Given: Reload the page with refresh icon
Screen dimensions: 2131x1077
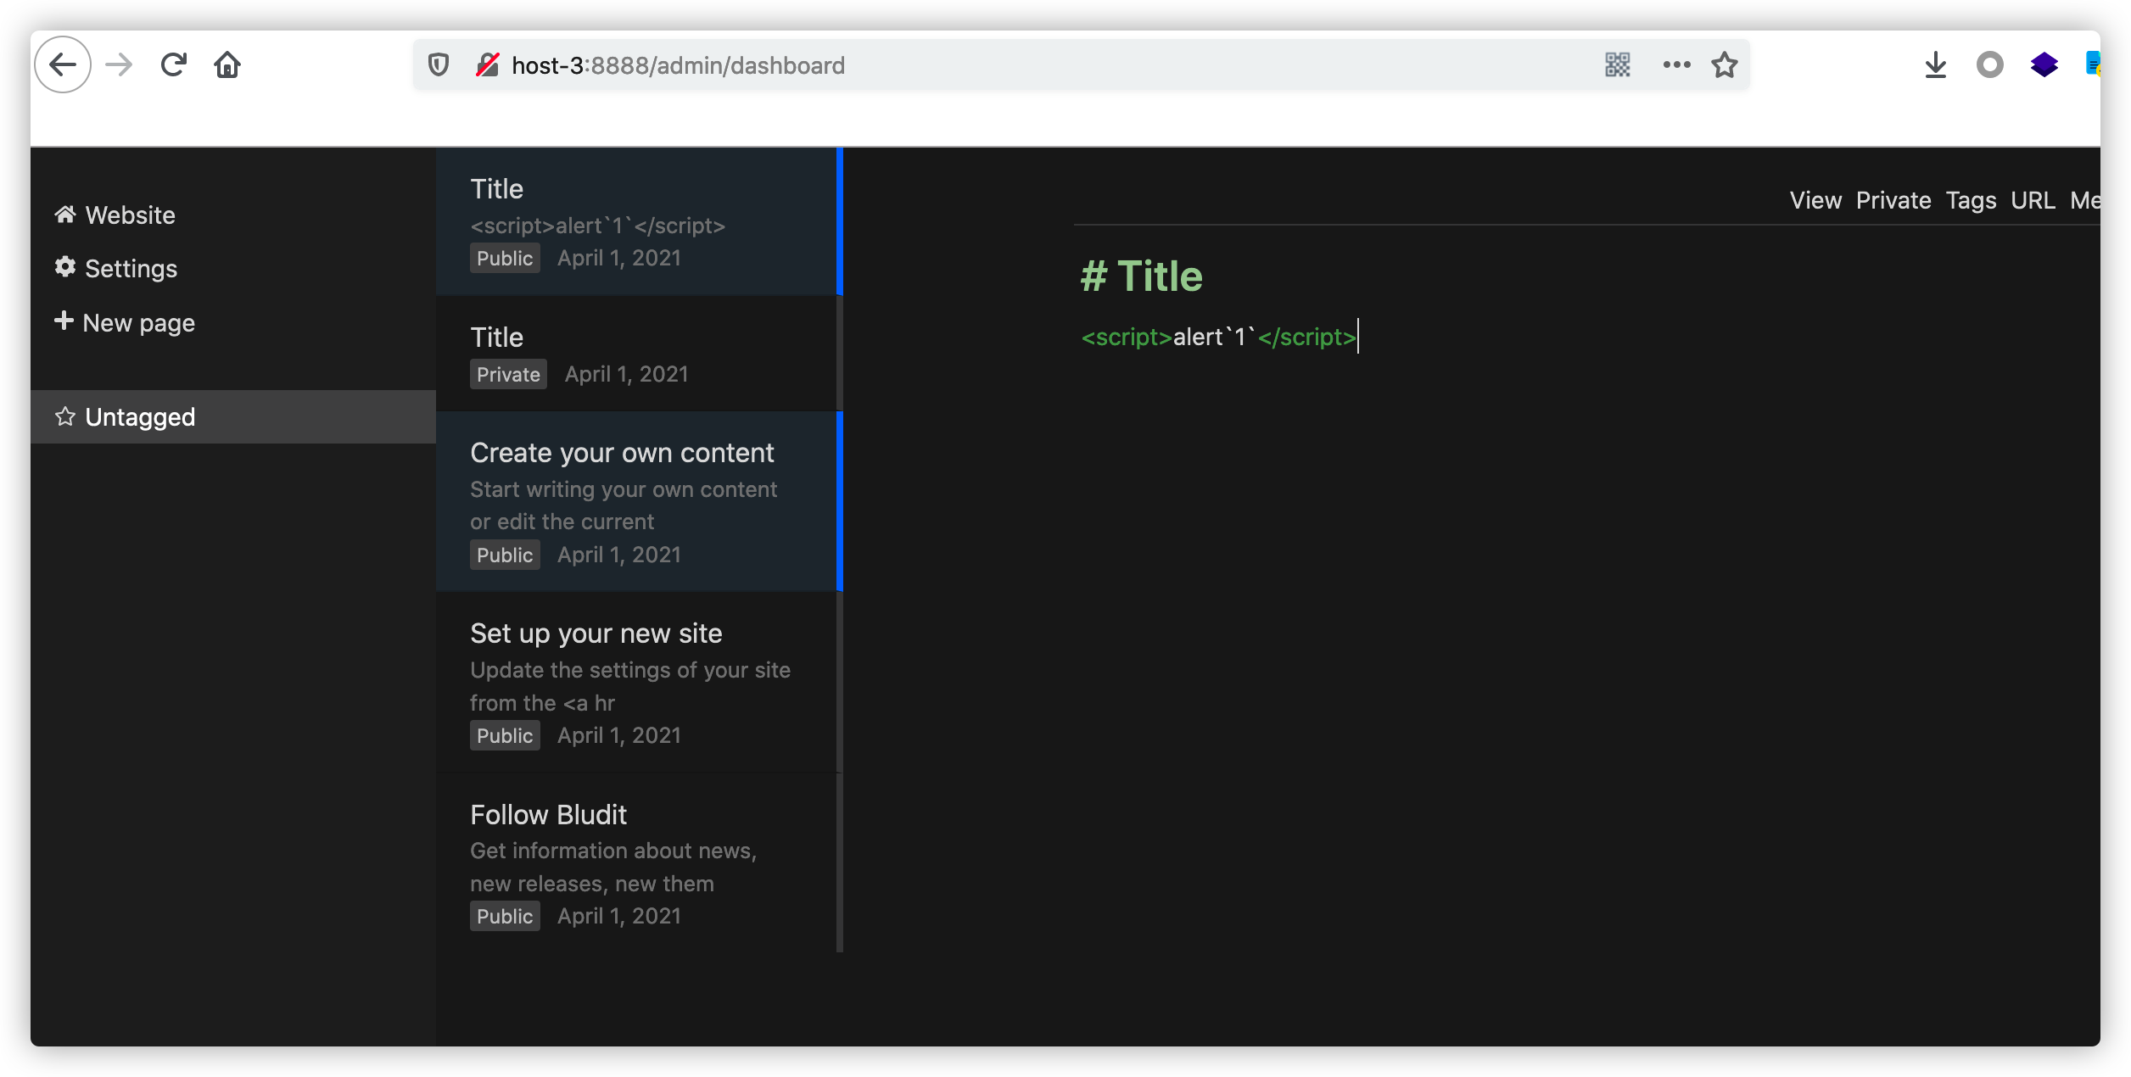Looking at the screenshot, I should click(174, 64).
